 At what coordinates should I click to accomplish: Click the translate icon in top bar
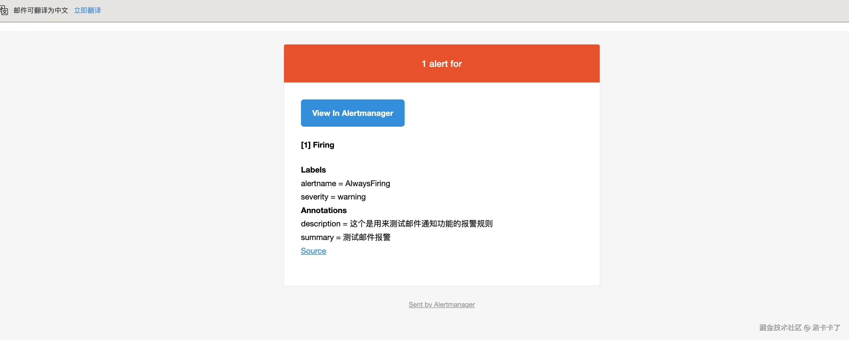(4, 10)
